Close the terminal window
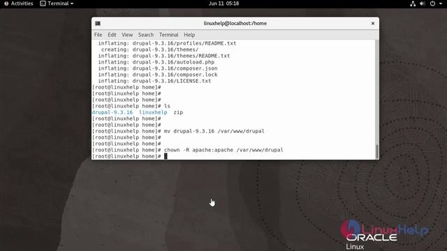 click(x=372, y=23)
